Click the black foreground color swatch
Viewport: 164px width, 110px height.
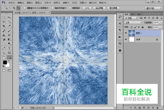[5, 62]
